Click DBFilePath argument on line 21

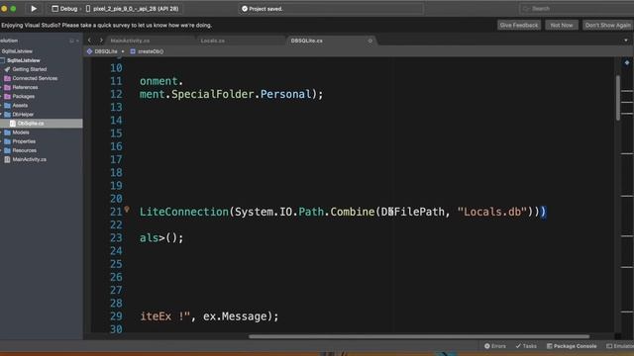[x=412, y=212]
